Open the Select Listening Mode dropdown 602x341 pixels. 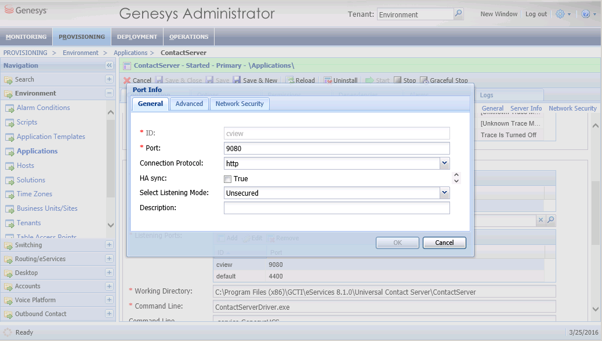[x=445, y=193]
